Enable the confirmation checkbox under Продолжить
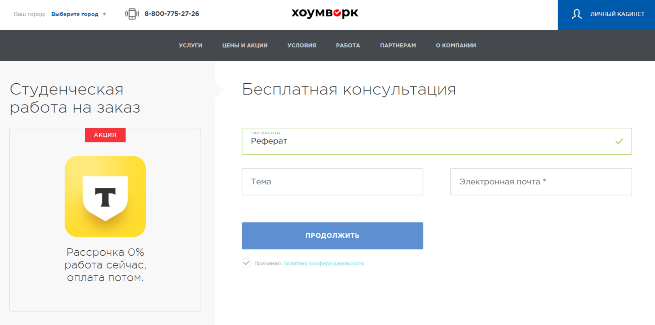Viewport: 655px width, 325px height. [246, 263]
